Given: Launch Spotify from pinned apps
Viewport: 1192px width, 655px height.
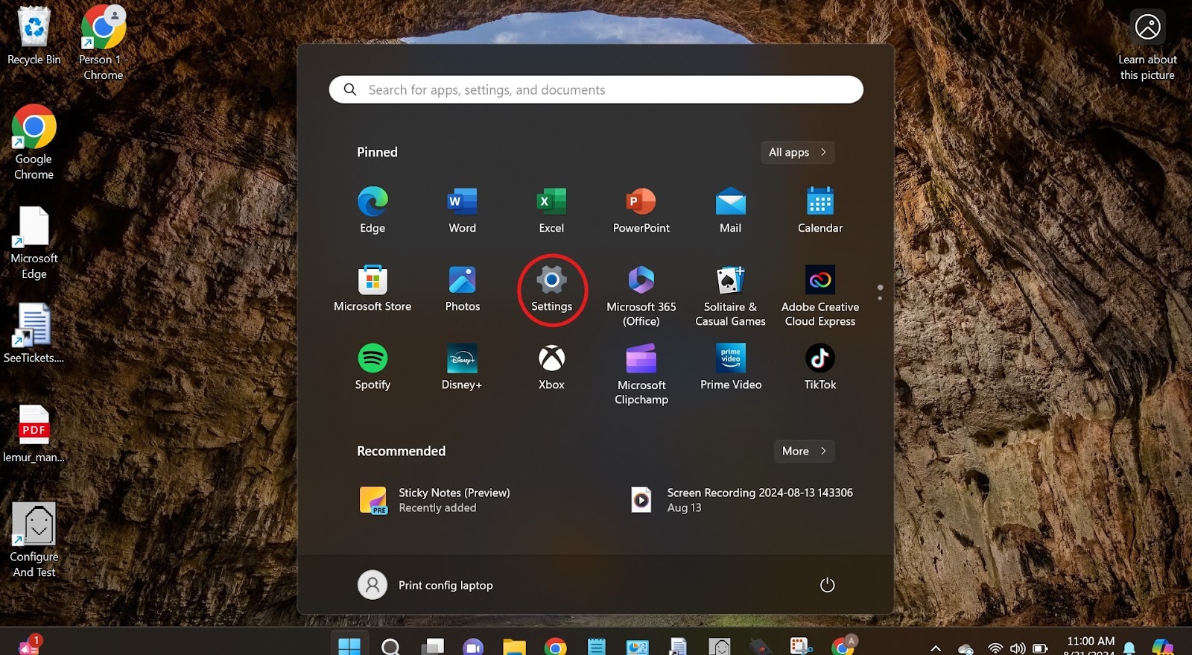Looking at the screenshot, I should [372, 367].
